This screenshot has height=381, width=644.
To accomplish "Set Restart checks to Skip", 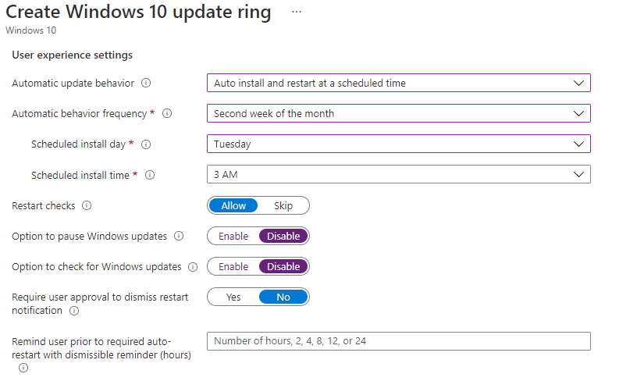I will click(283, 205).
